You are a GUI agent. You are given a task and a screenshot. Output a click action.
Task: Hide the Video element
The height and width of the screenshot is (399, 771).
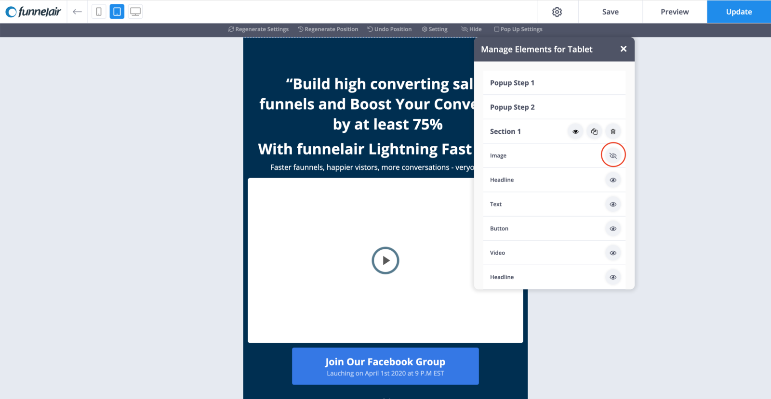pyautogui.click(x=613, y=253)
